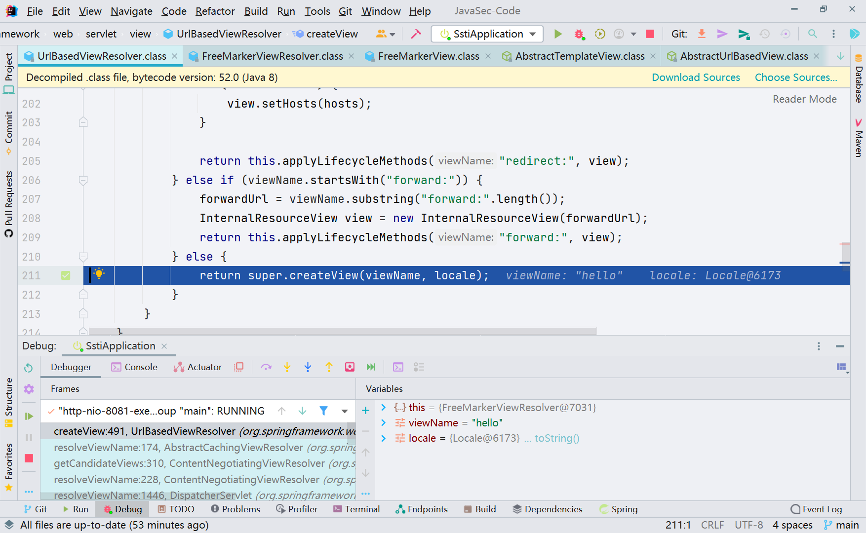Open Event Log button

[x=816, y=509]
